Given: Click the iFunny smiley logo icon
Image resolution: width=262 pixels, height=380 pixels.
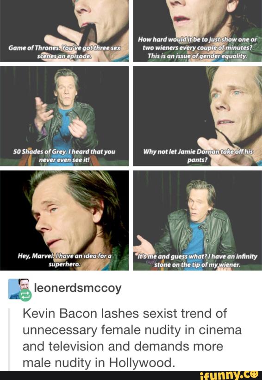Looking at the screenshot, I should (254, 374).
